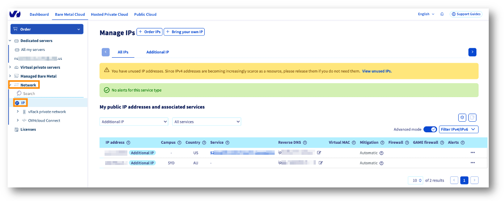
Task: Open the Bare Metal Cloud menu
Action: (70, 14)
